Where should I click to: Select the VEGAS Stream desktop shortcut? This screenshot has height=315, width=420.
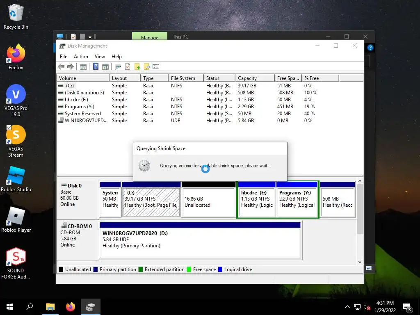tap(16, 141)
